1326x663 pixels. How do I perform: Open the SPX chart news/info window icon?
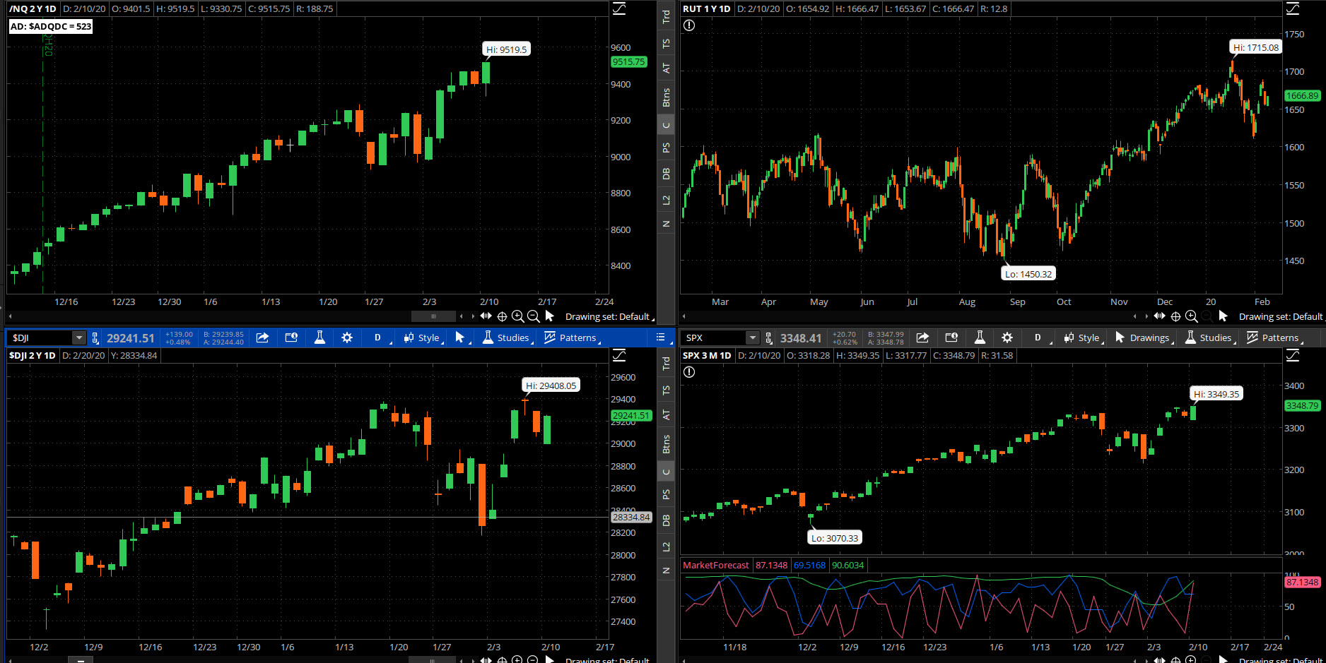coord(951,338)
